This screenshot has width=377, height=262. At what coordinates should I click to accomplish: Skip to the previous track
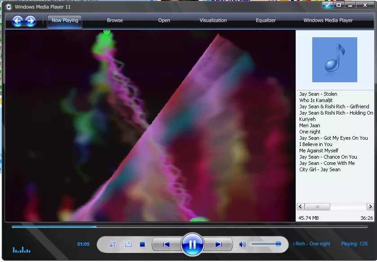coord(166,244)
